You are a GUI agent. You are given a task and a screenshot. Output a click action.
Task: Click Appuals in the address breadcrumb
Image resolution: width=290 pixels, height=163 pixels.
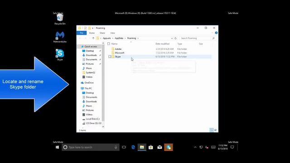click(107, 38)
